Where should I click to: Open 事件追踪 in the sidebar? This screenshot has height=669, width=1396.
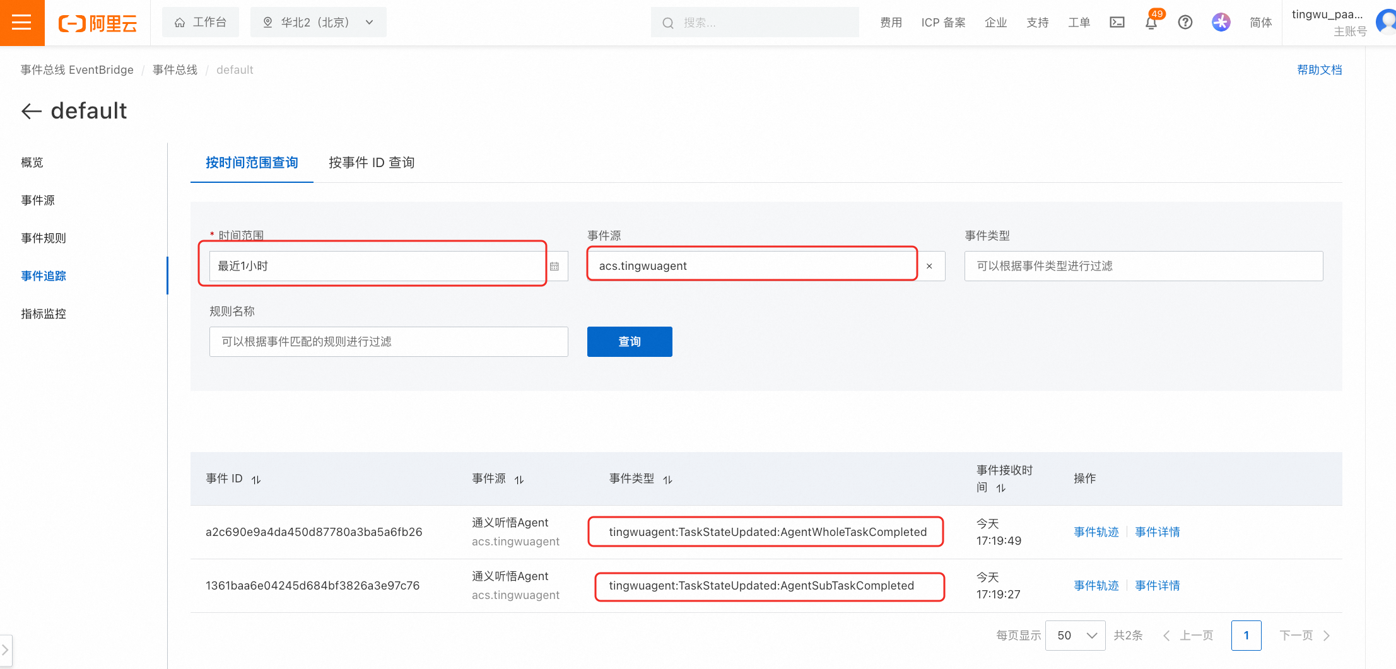(44, 276)
